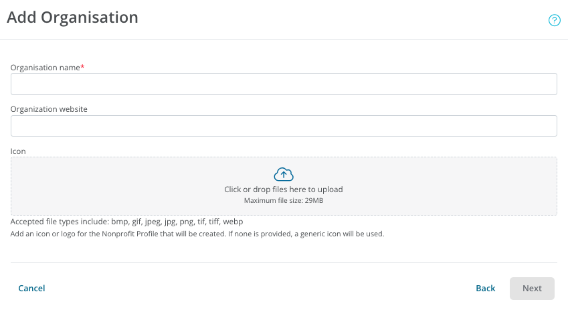Cancel adding the organisation

31,289
